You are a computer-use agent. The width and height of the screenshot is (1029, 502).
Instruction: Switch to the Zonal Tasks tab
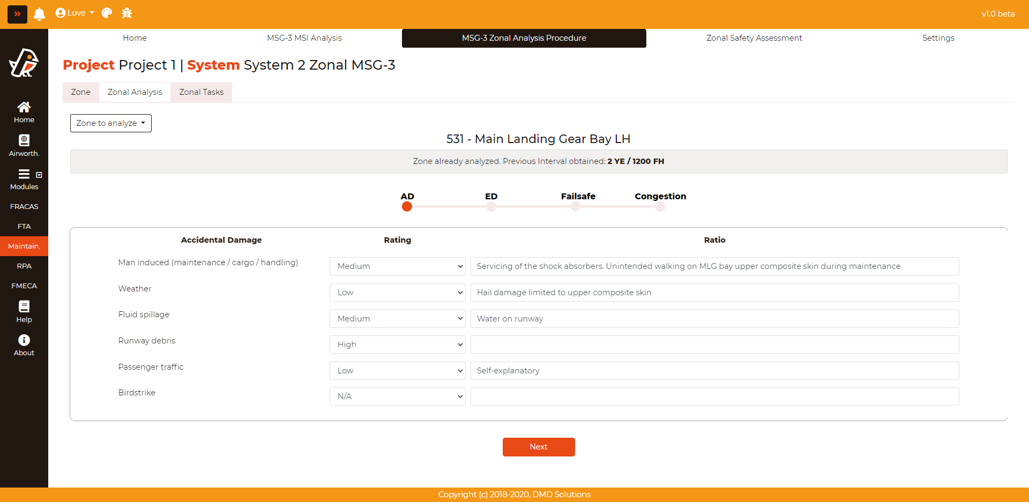pyautogui.click(x=201, y=92)
